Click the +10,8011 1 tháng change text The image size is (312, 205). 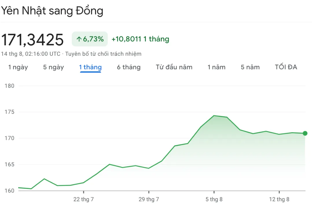[x=140, y=39]
